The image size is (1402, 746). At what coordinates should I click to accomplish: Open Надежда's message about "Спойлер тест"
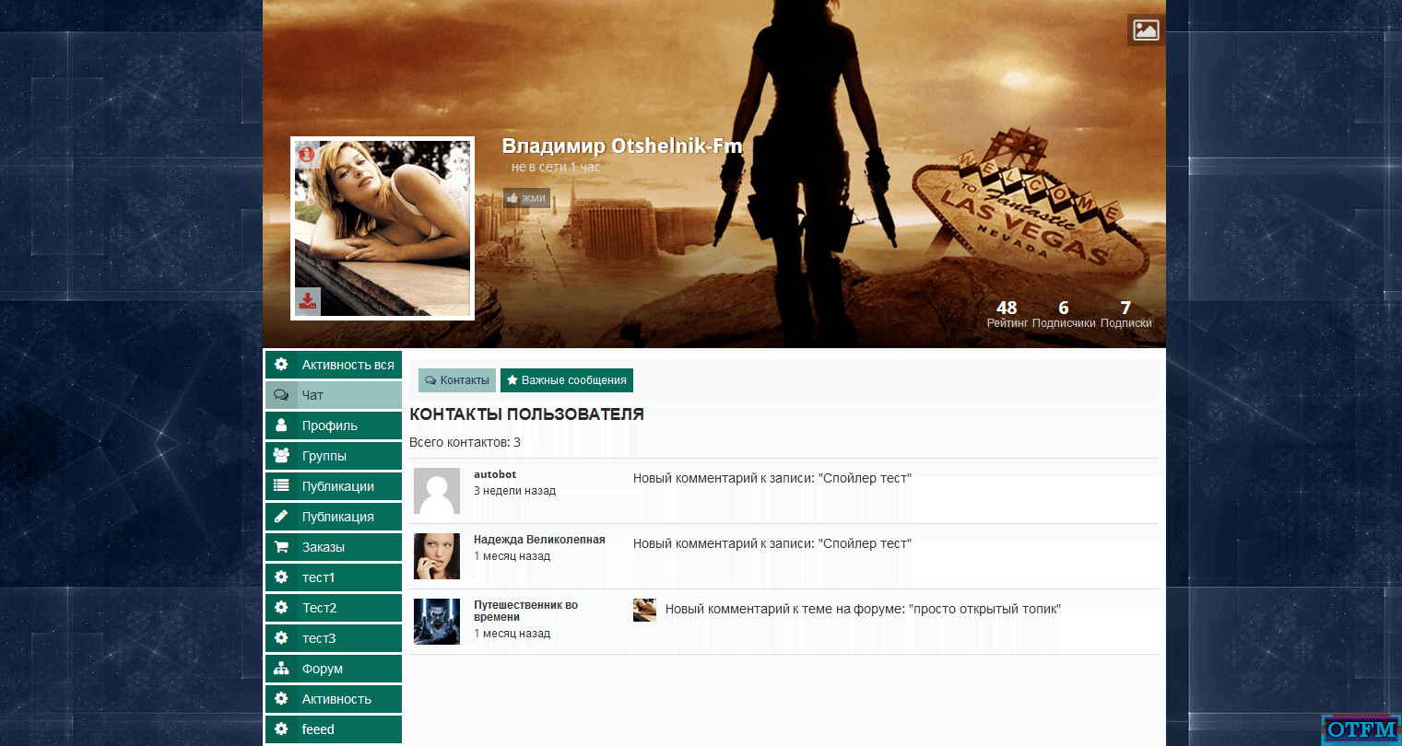[x=772, y=543]
